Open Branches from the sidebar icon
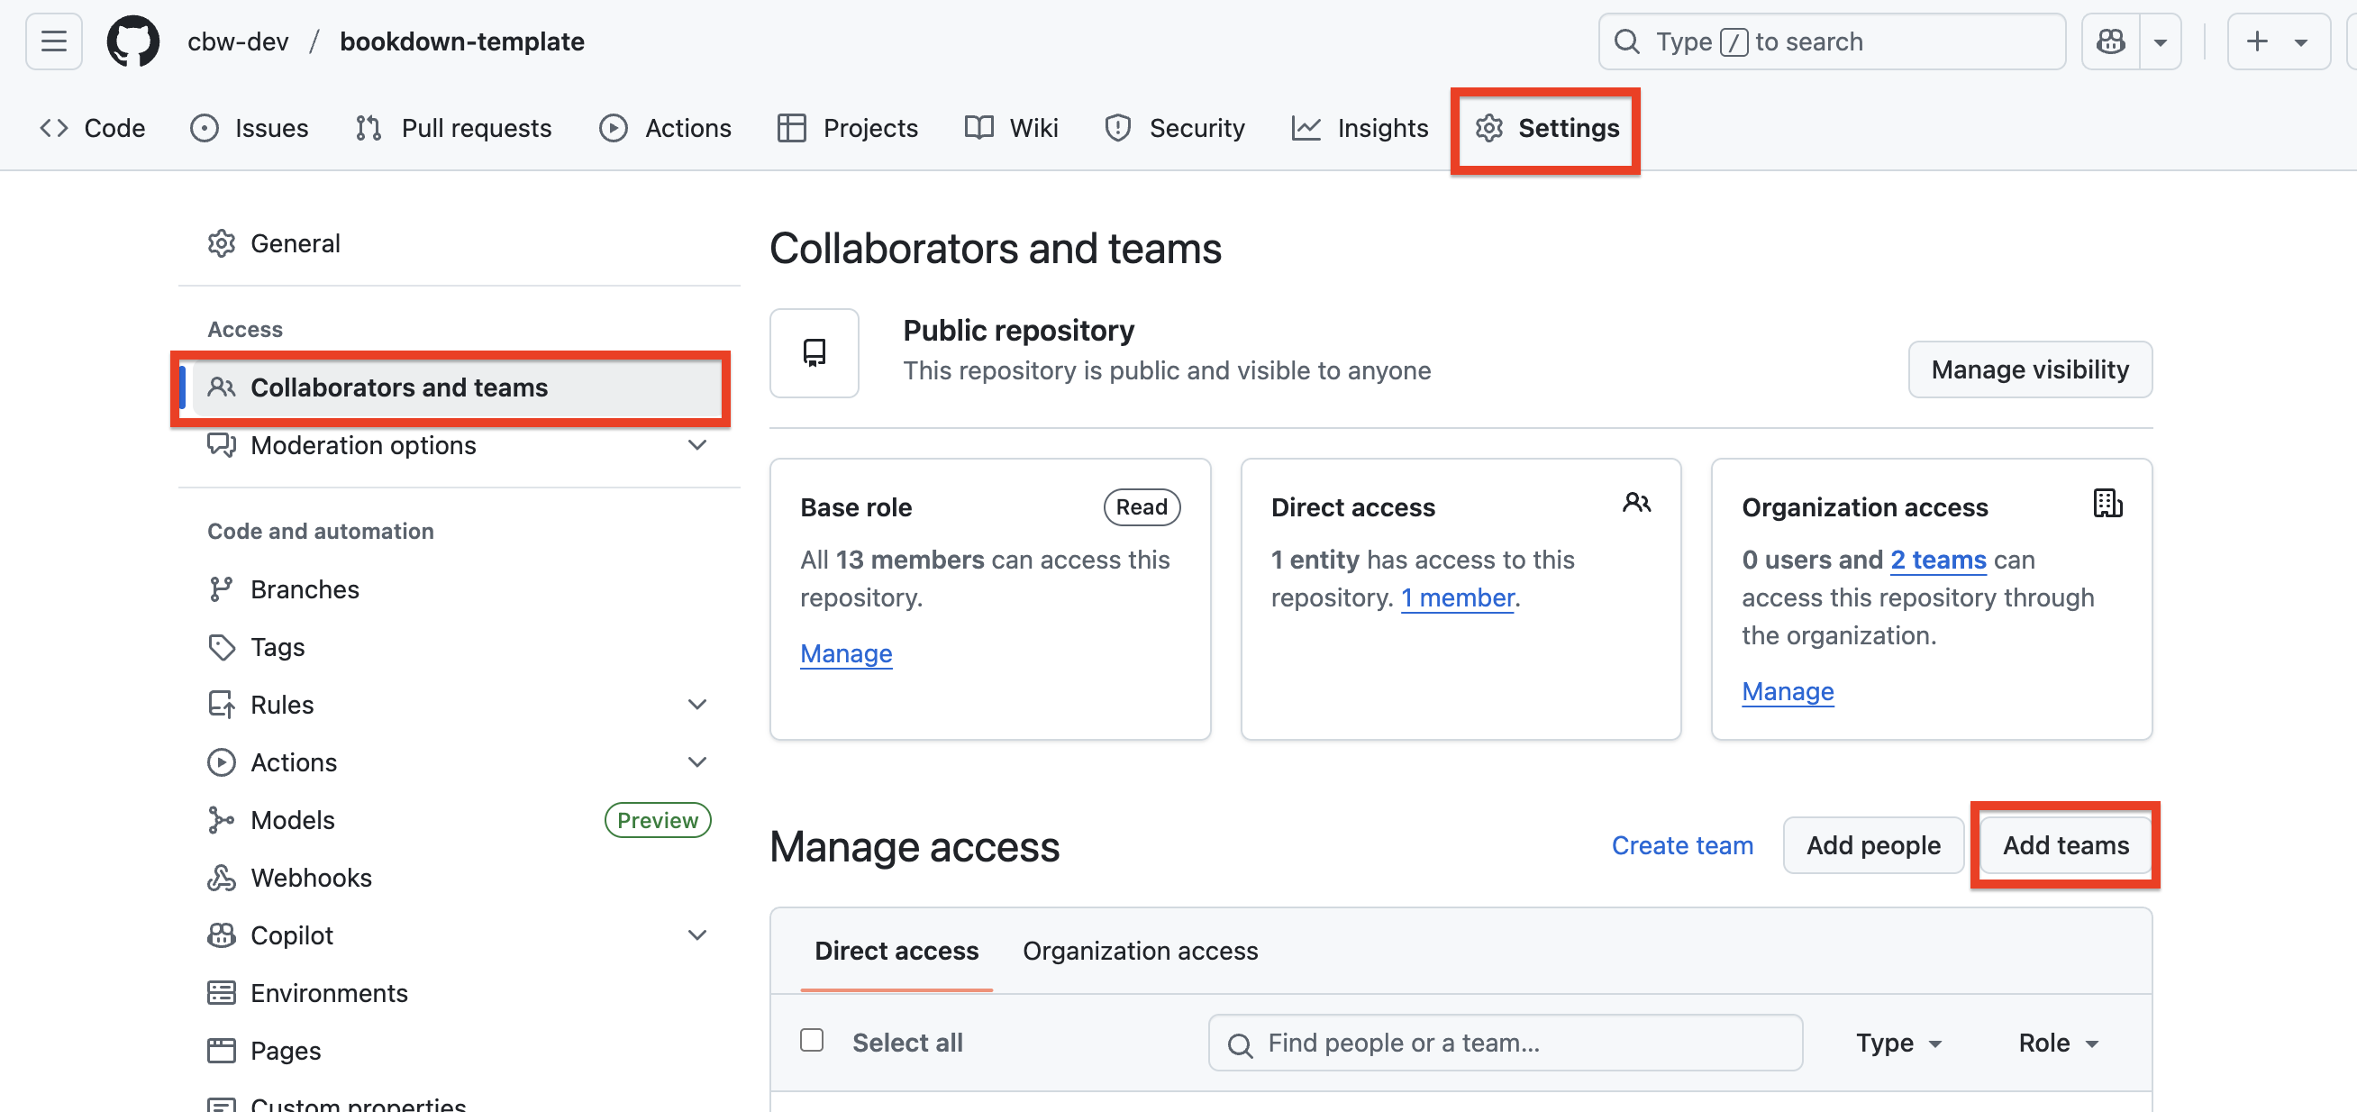Screen dimensions: 2357x1112 (x=222, y=588)
